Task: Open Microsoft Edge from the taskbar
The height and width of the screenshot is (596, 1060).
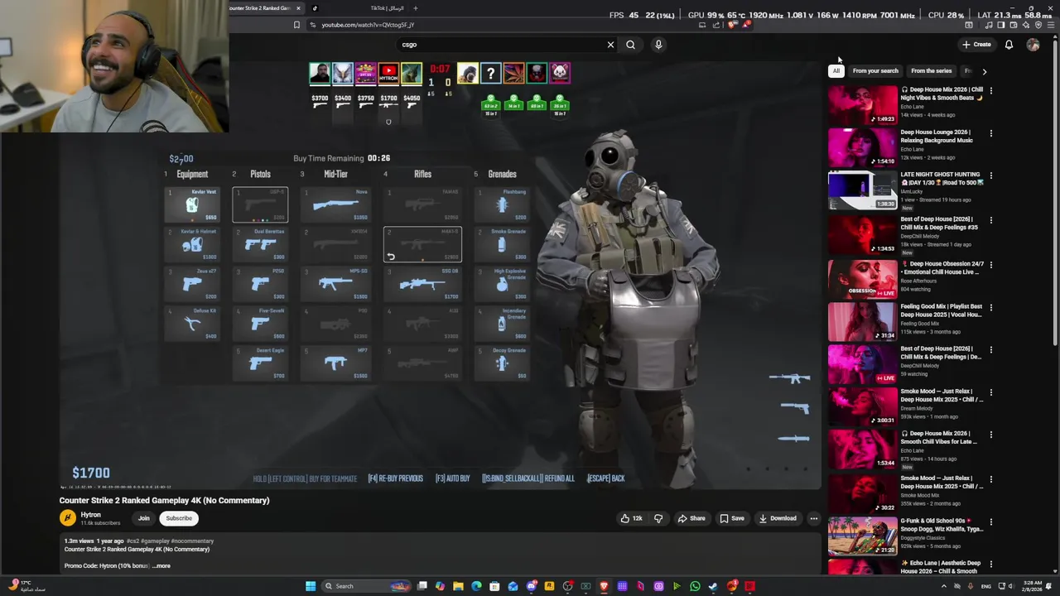Action: [476, 586]
